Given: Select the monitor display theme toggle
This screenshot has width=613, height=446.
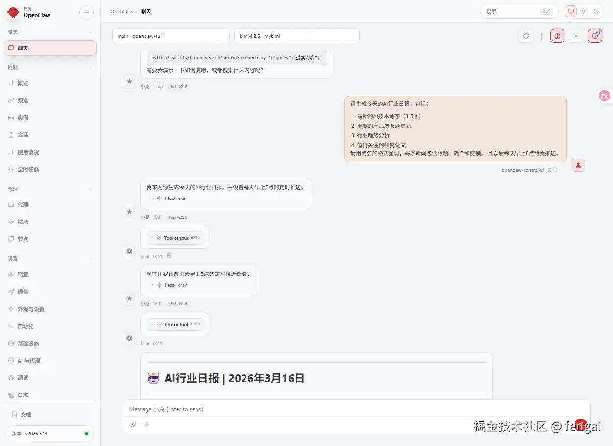Looking at the screenshot, I should 570,11.
